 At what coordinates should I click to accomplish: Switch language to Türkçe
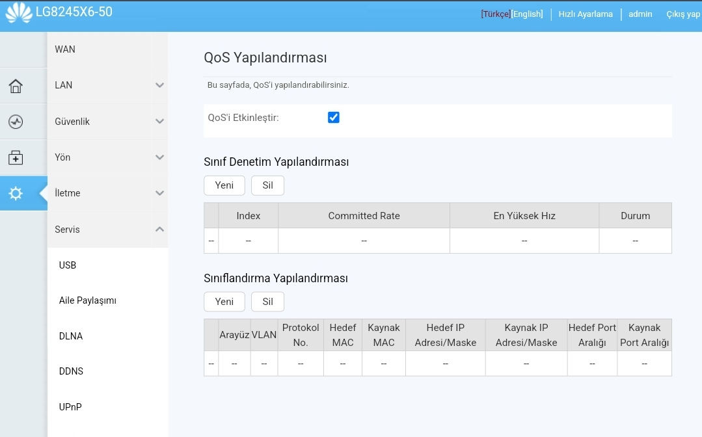pos(496,14)
